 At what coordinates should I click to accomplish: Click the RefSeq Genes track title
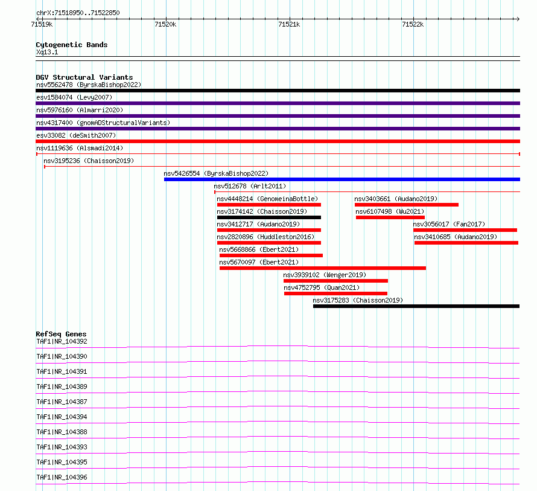[x=61, y=335]
